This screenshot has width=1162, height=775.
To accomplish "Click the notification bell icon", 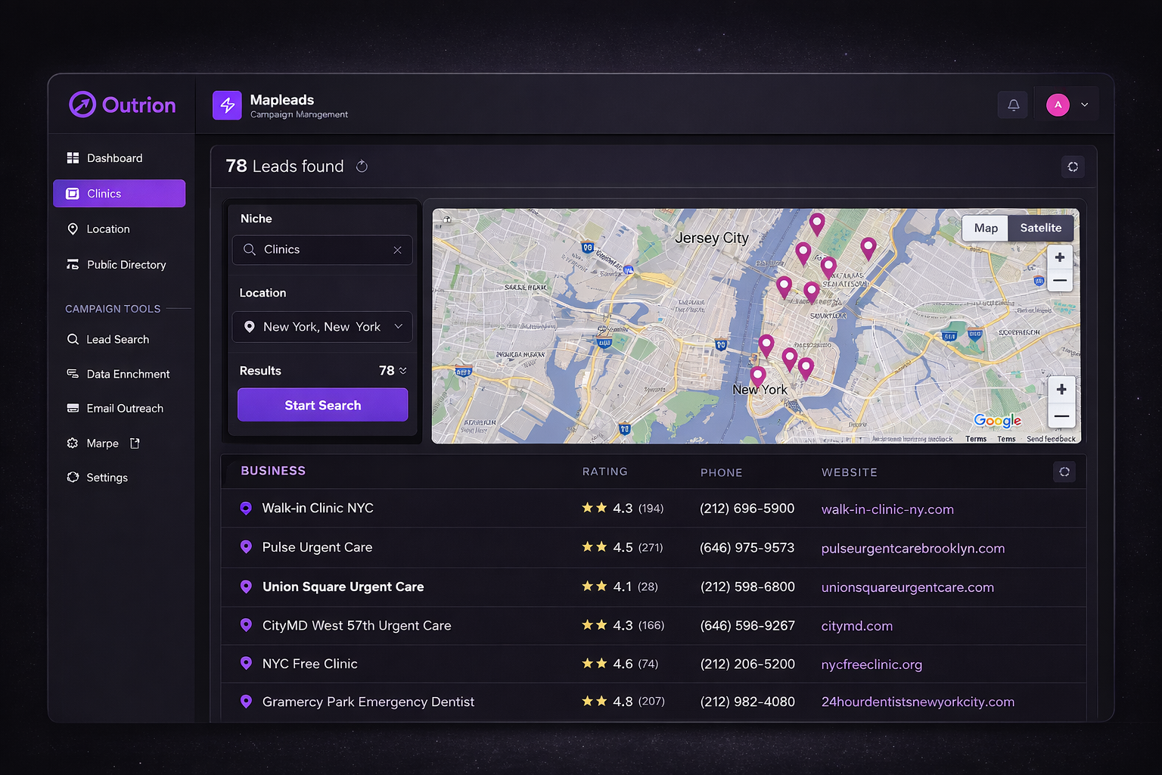I will coord(1013,105).
